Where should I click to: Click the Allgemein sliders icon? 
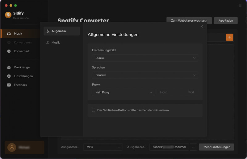48,31
